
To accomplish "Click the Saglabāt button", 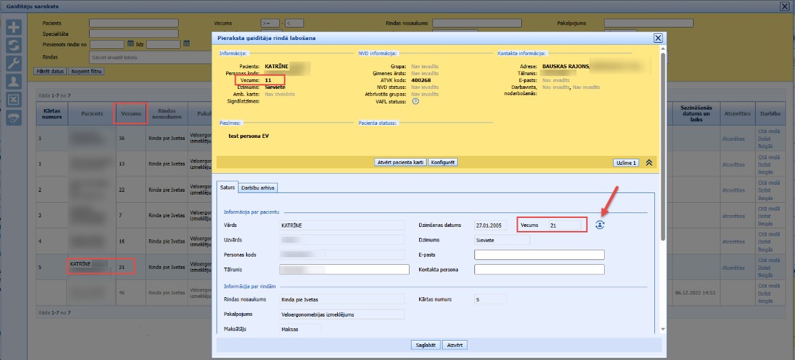I will pyautogui.click(x=425, y=345).
